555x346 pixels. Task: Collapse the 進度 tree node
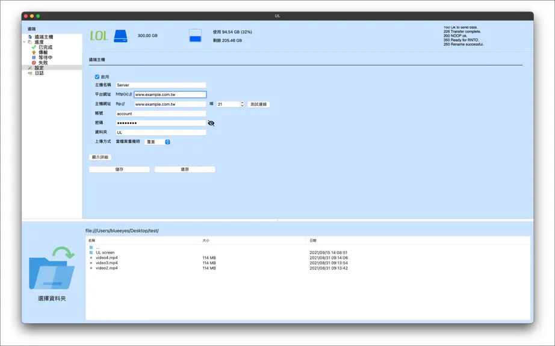pos(25,42)
